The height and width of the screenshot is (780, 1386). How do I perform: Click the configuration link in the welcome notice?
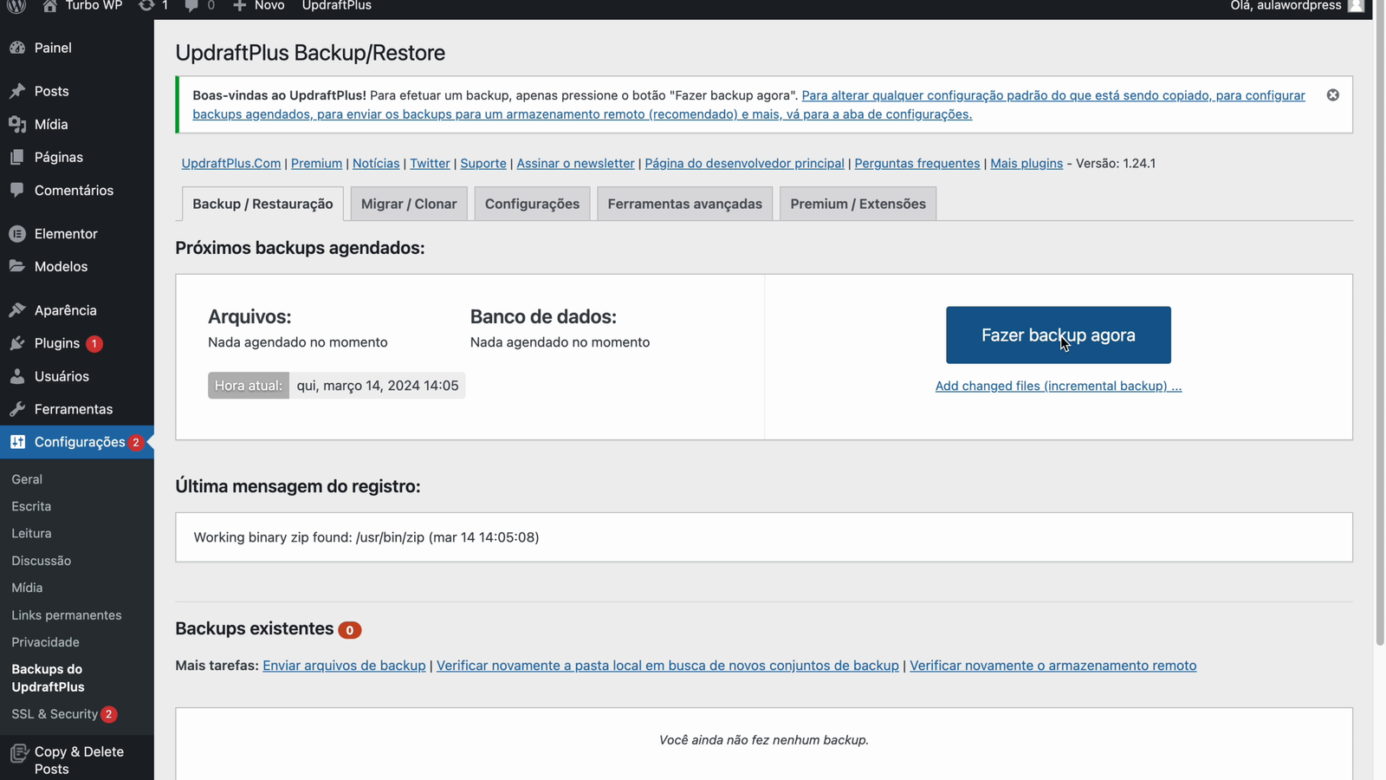748,105
